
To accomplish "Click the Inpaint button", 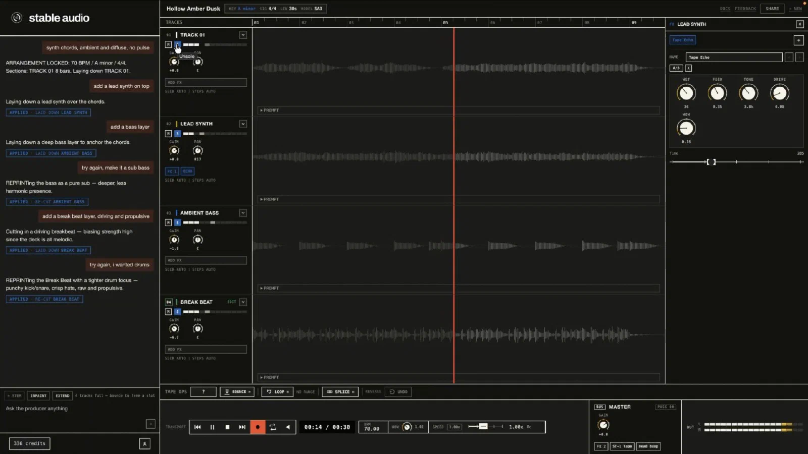I will [x=38, y=395].
